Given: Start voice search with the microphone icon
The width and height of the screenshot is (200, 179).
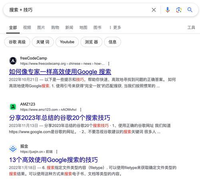Looking at the screenshot, I should point(168,10).
